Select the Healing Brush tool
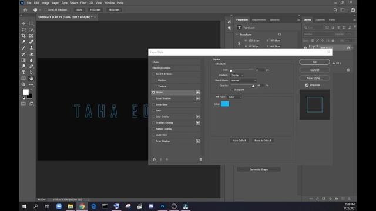The width and height of the screenshot is (376, 211). click(x=31, y=42)
